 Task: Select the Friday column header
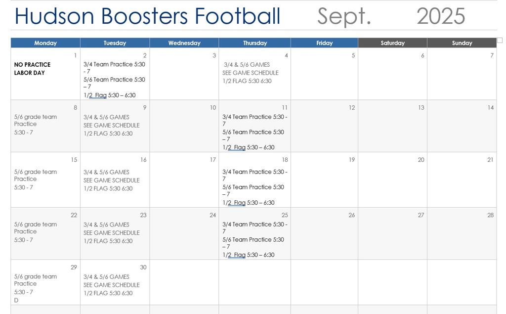[x=324, y=43]
